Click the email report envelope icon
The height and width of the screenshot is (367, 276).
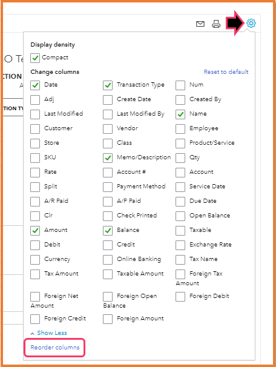(200, 24)
